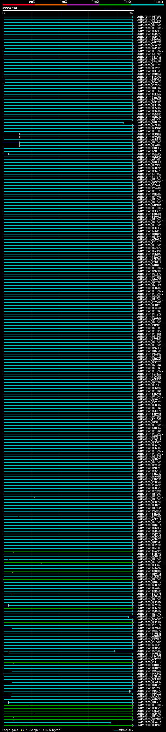Image resolution: width=166 pixels, height=732 pixels.
Task: Open the UniRef100_Q642I1 hit
Action: pos(149,722)
